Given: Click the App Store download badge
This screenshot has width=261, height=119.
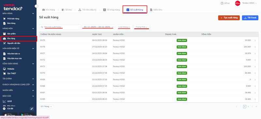Looking at the screenshot, I should pyautogui.click(x=10, y=115).
